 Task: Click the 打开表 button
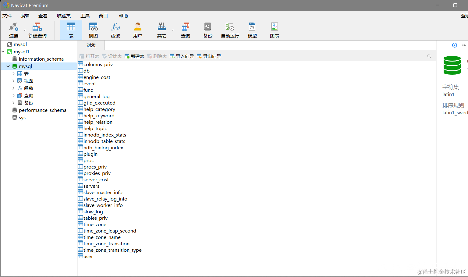(89, 56)
